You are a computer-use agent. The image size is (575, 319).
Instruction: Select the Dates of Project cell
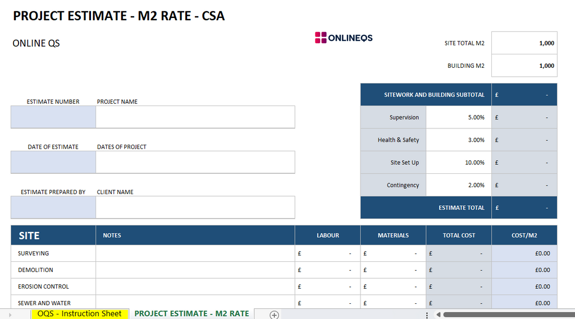click(195, 162)
